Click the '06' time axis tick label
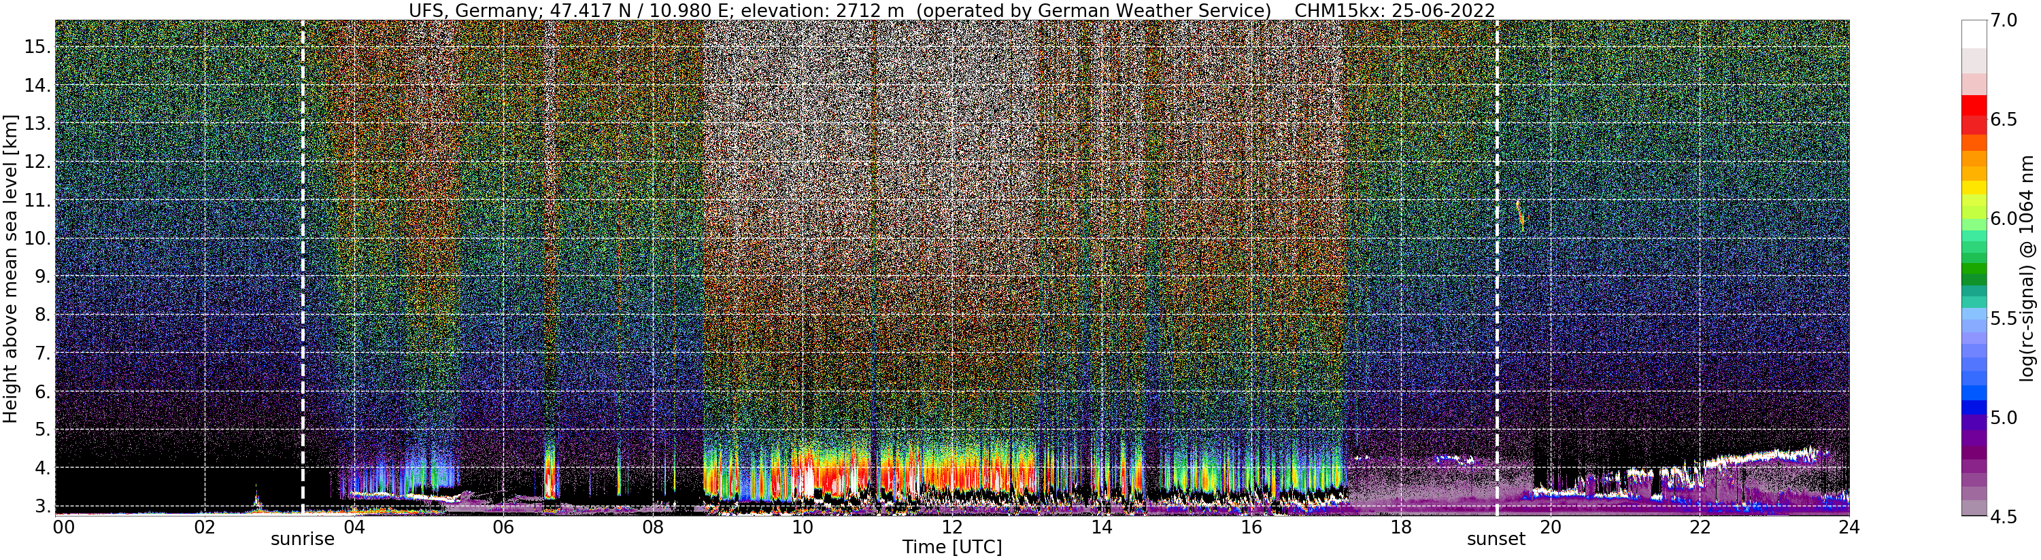The image size is (2041, 560). point(503,527)
